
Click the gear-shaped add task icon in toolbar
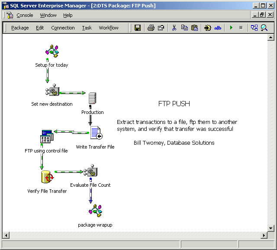point(208,28)
